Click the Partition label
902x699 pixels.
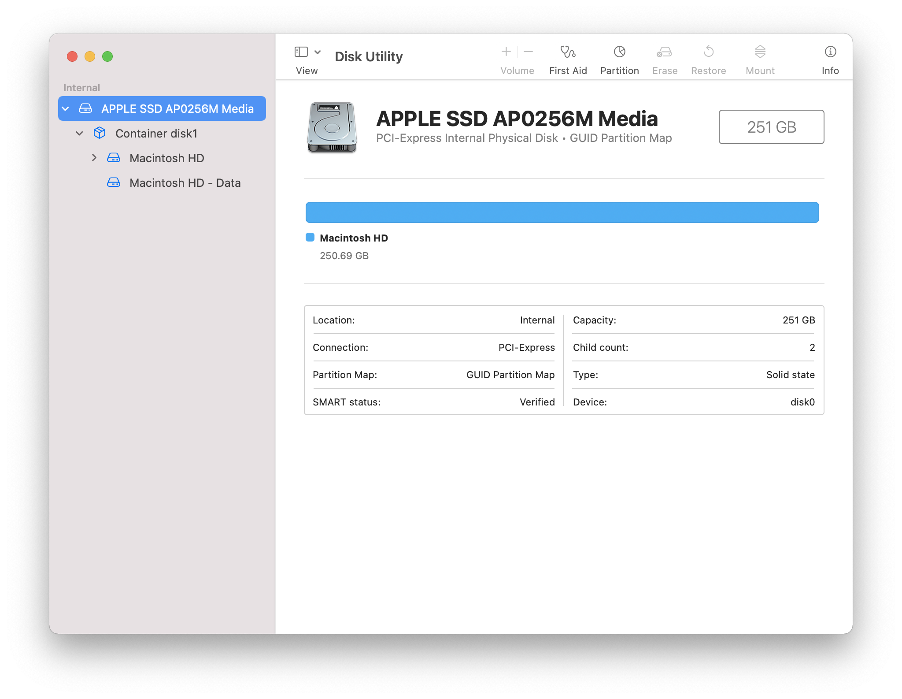click(619, 71)
